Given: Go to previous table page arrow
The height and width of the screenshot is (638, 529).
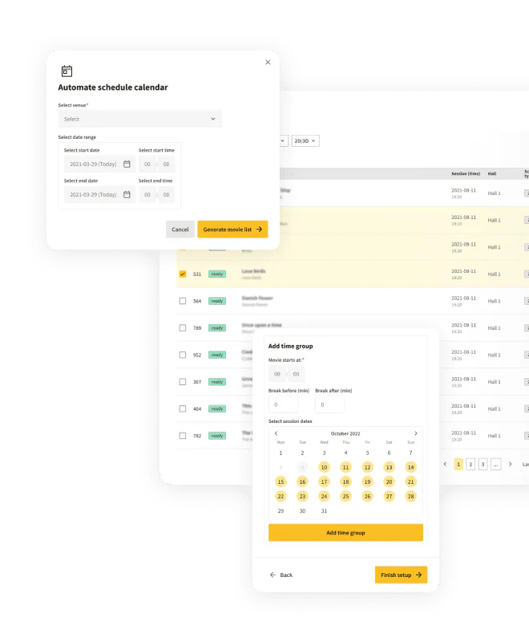Looking at the screenshot, I should (445, 464).
